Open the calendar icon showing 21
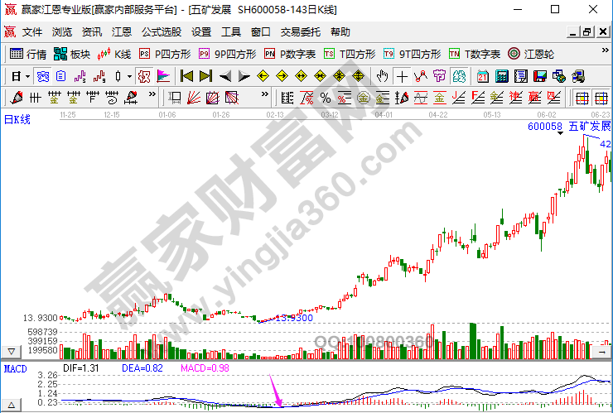The width and height of the screenshot is (613, 413). pos(483,76)
